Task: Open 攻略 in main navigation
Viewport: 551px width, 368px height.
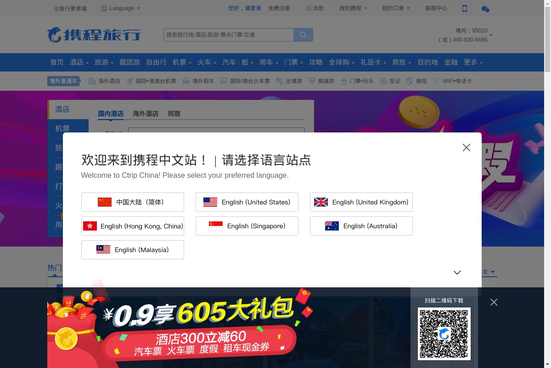Action: click(x=316, y=62)
